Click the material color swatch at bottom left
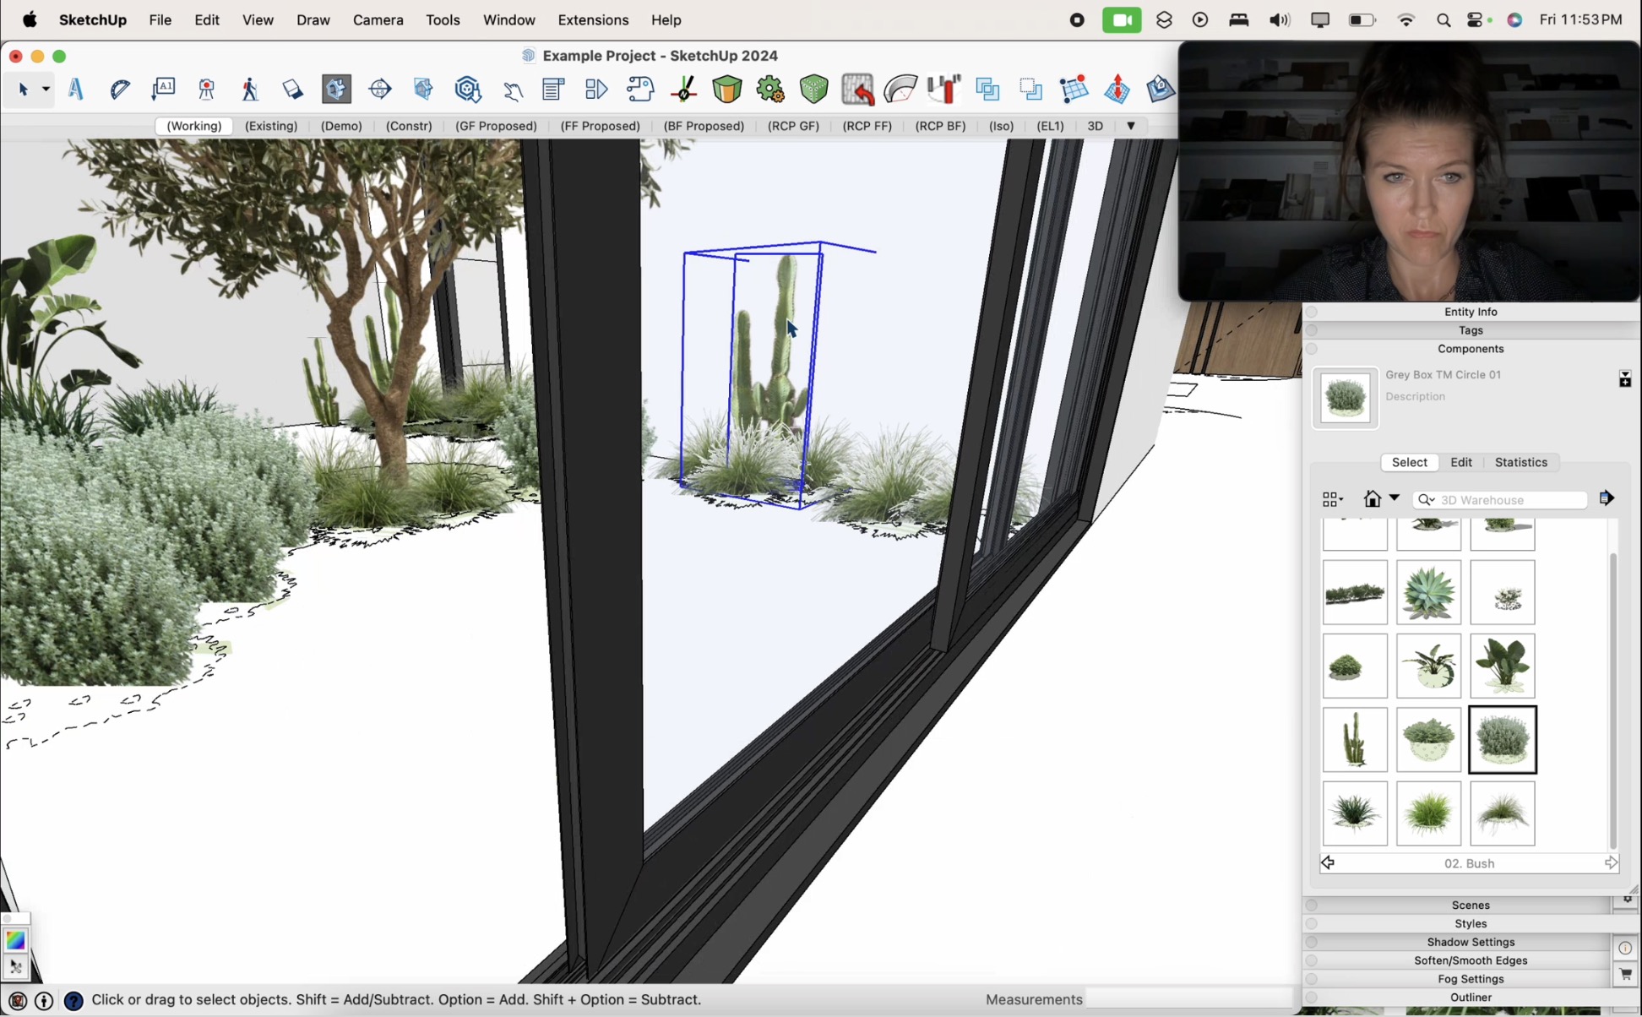The height and width of the screenshot is (1017, 1642). coord(16,939)
